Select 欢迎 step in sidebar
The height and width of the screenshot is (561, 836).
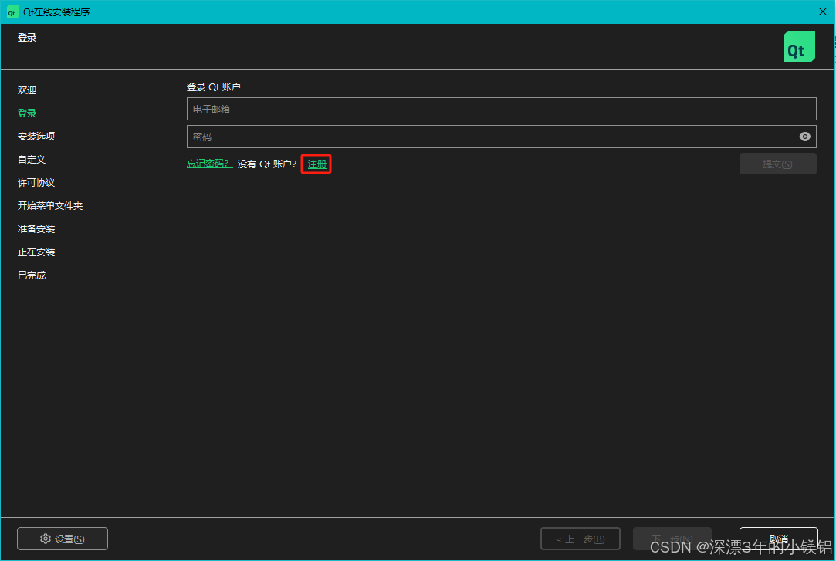27,90
